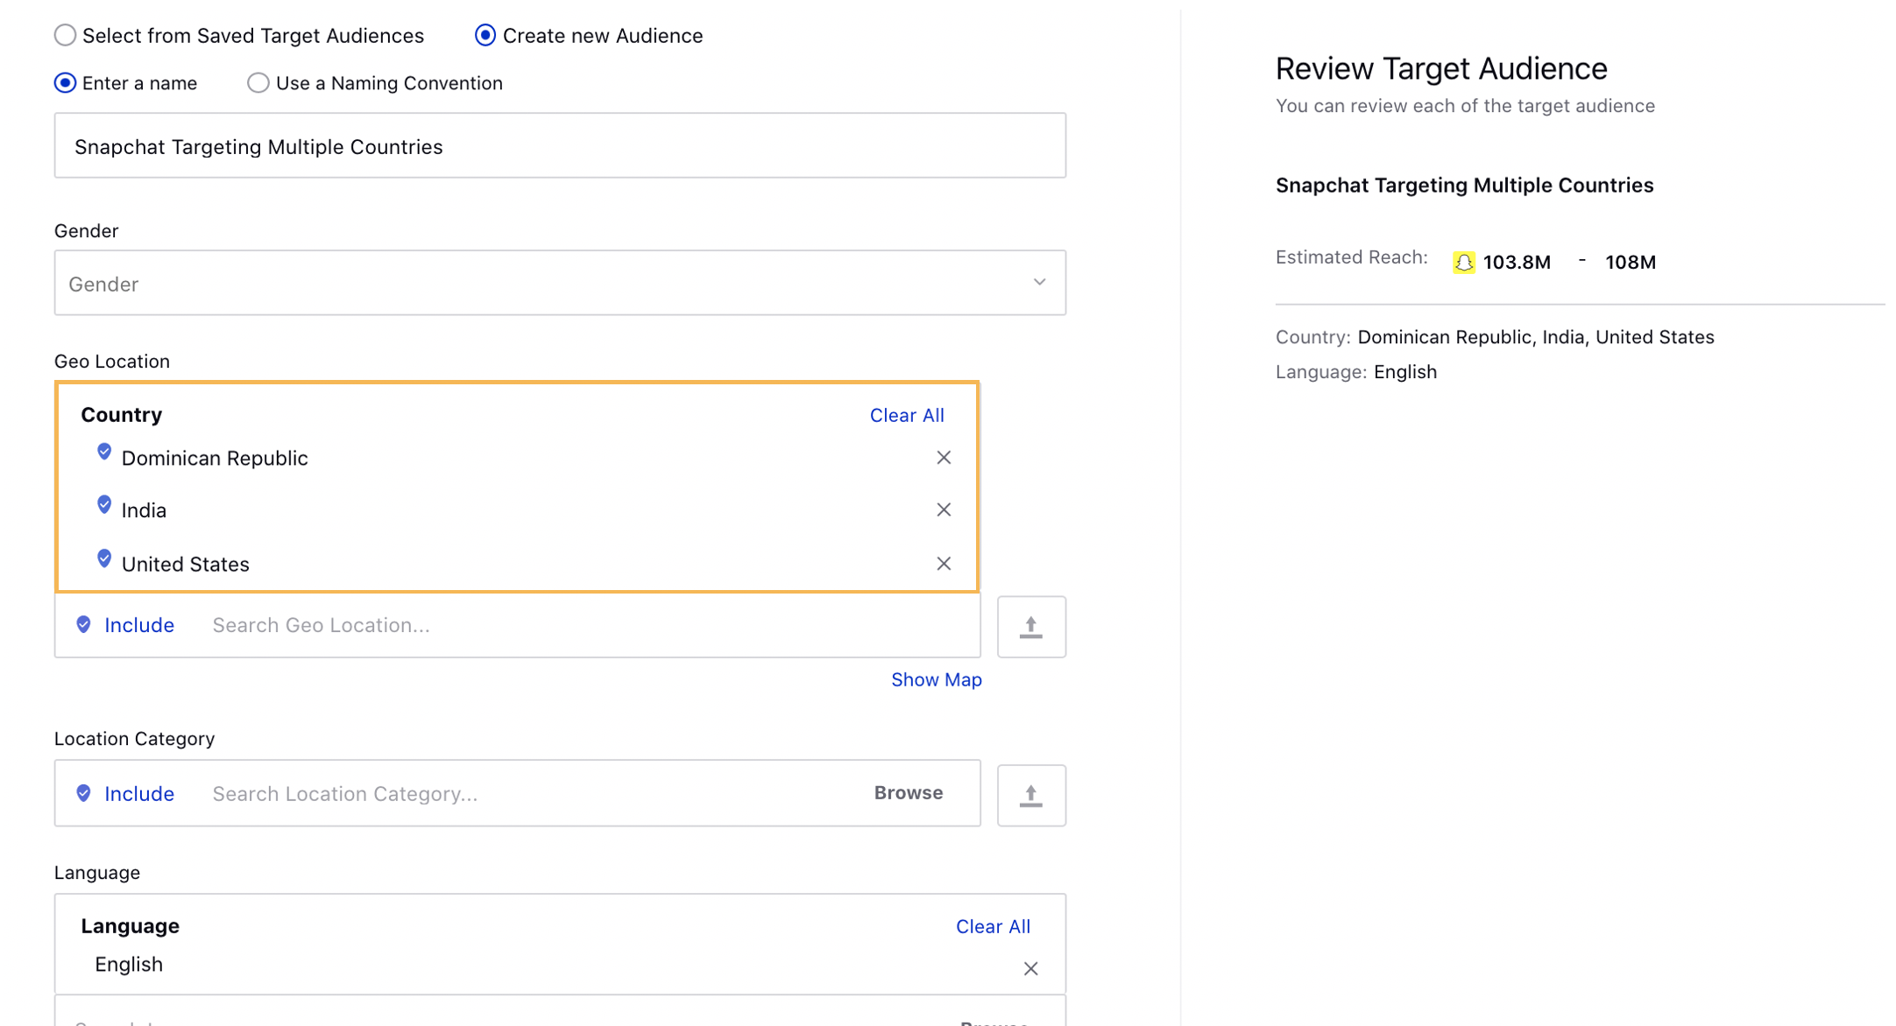Click include shield icon beside India
The image size is (1896, 1026).
104,504
